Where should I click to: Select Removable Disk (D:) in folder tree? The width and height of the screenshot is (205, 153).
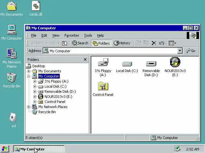coord(60,91)
